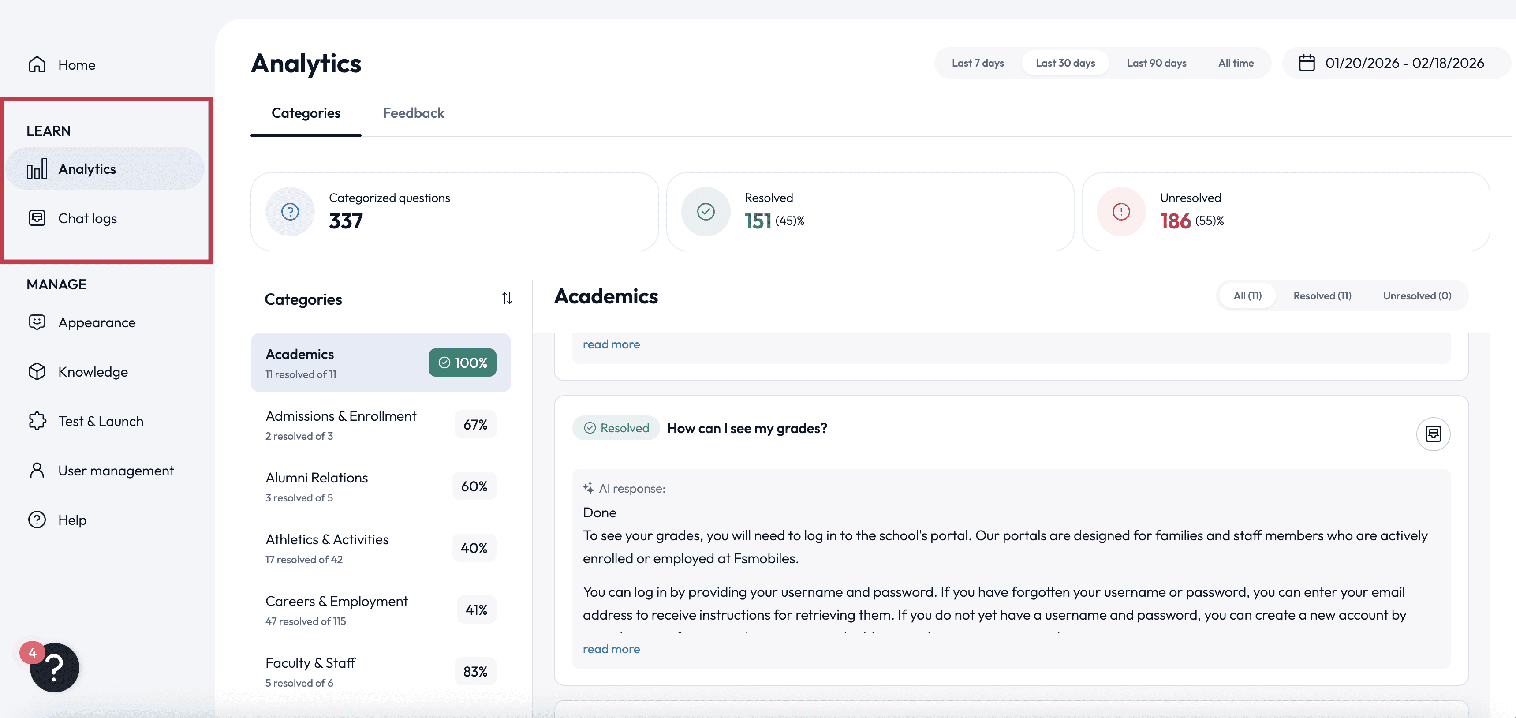The height and width of the screenshot is (718, 1516).
Task: Click the Unresolved exclamation circle icon
Action: (1121, 212)
